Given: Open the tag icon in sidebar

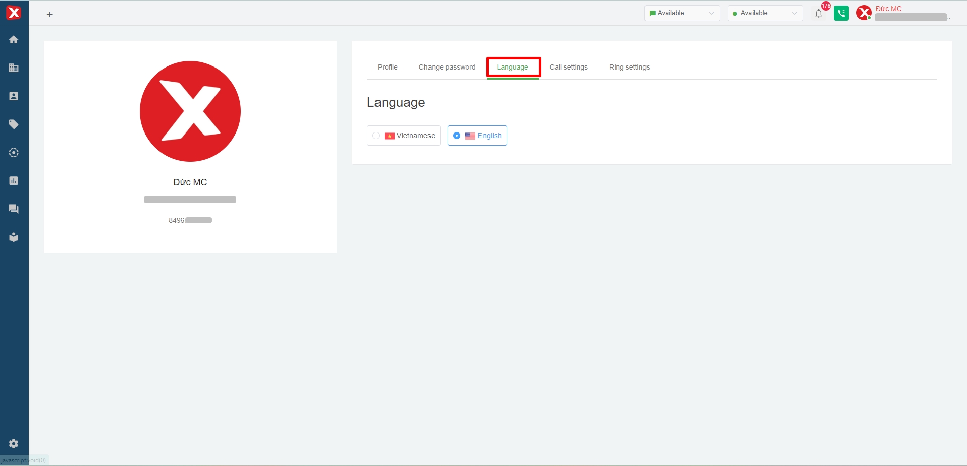Looking at the screenshot, I should coord(14,124).
